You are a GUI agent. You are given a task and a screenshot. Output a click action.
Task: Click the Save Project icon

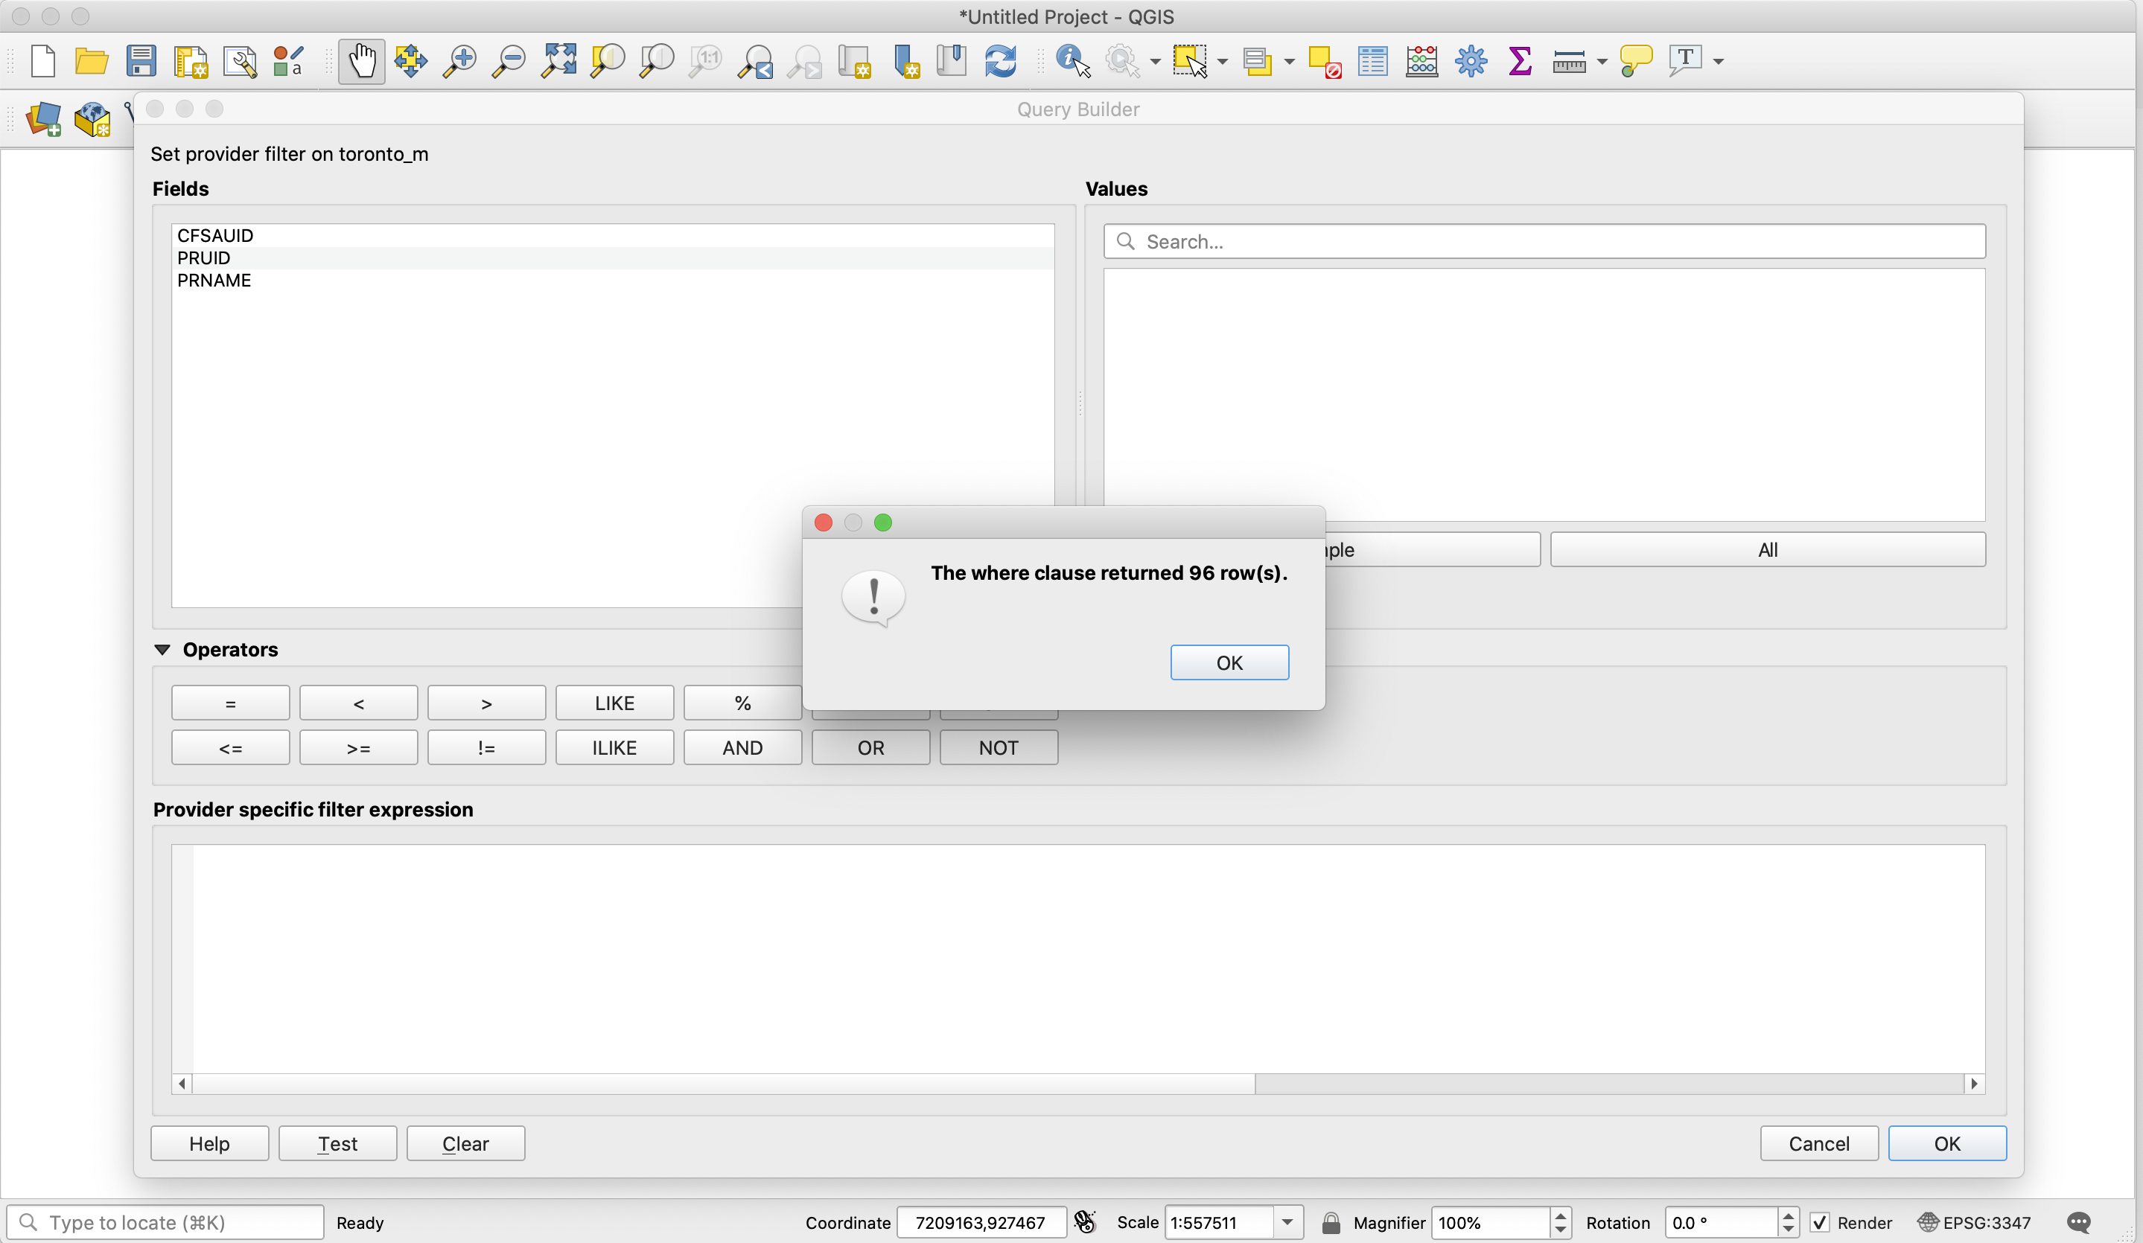(140, 61)
